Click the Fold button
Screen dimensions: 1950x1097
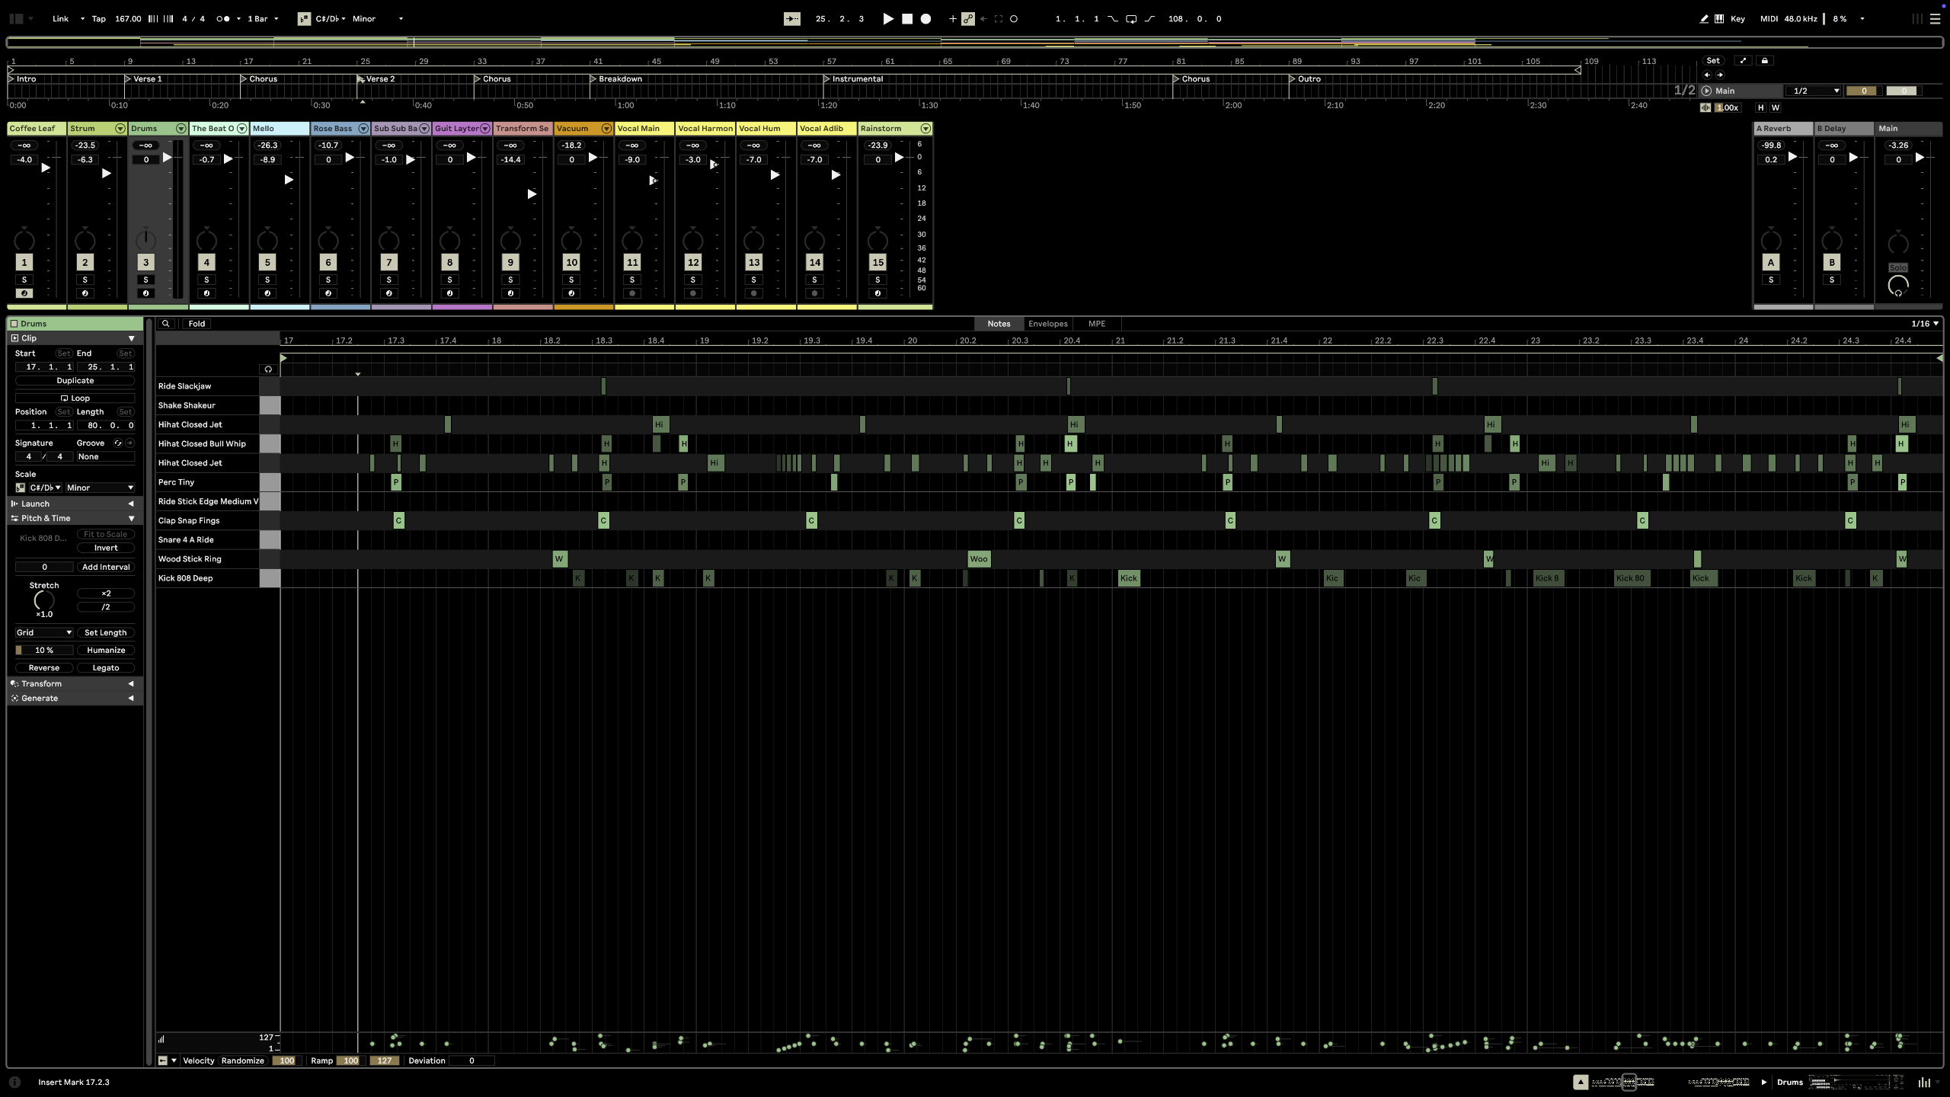(x=197, y=324)
